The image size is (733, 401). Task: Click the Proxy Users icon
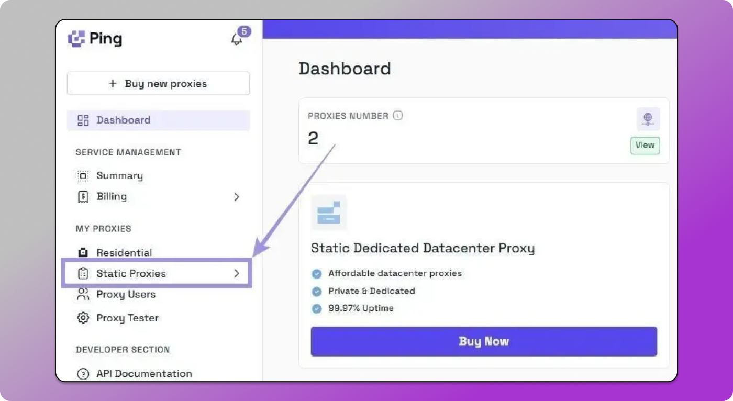(x=83, y=294)
